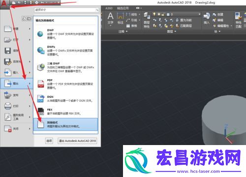The width and height of the screenshot is (246, 177).
Task: Expand the Print (打印) submenu arrow
Action: pos(30,106)
